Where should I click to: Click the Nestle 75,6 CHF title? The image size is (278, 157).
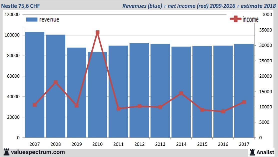pyautogui.click(x=21, y=6)
